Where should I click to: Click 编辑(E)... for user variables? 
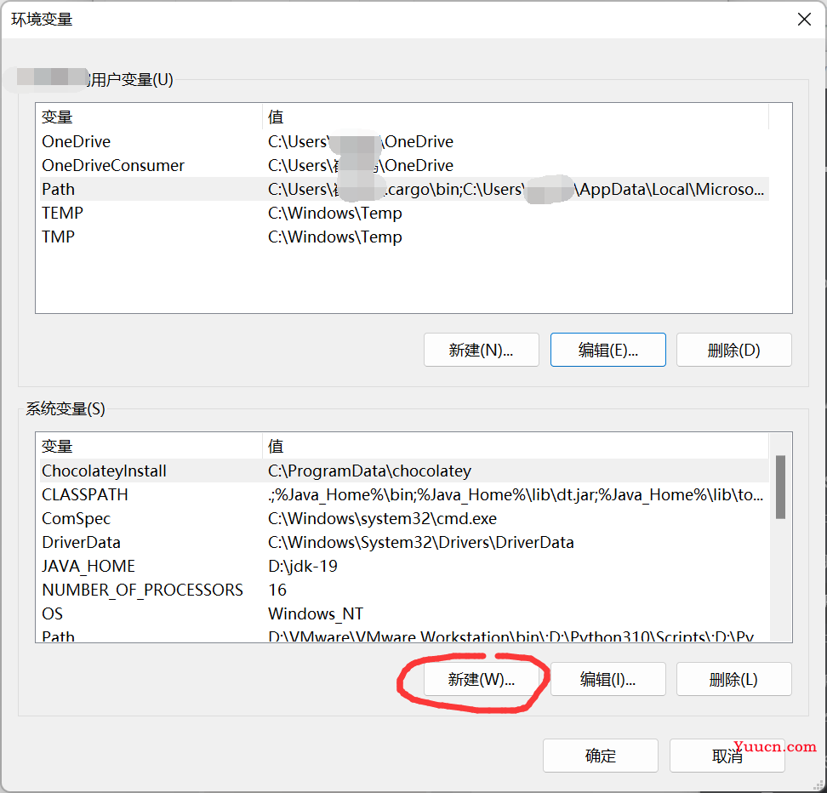[607, 350]
